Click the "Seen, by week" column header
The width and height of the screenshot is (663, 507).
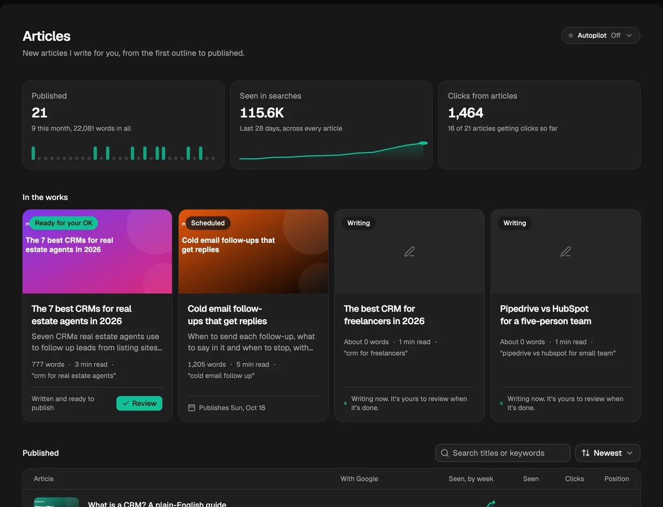[x=471, y=479]
